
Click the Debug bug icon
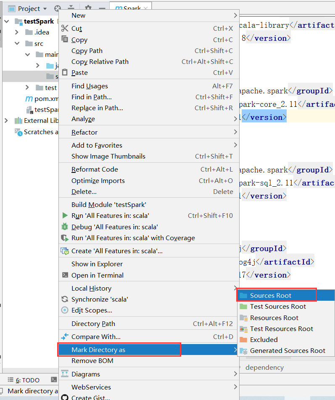pos(65,227)
